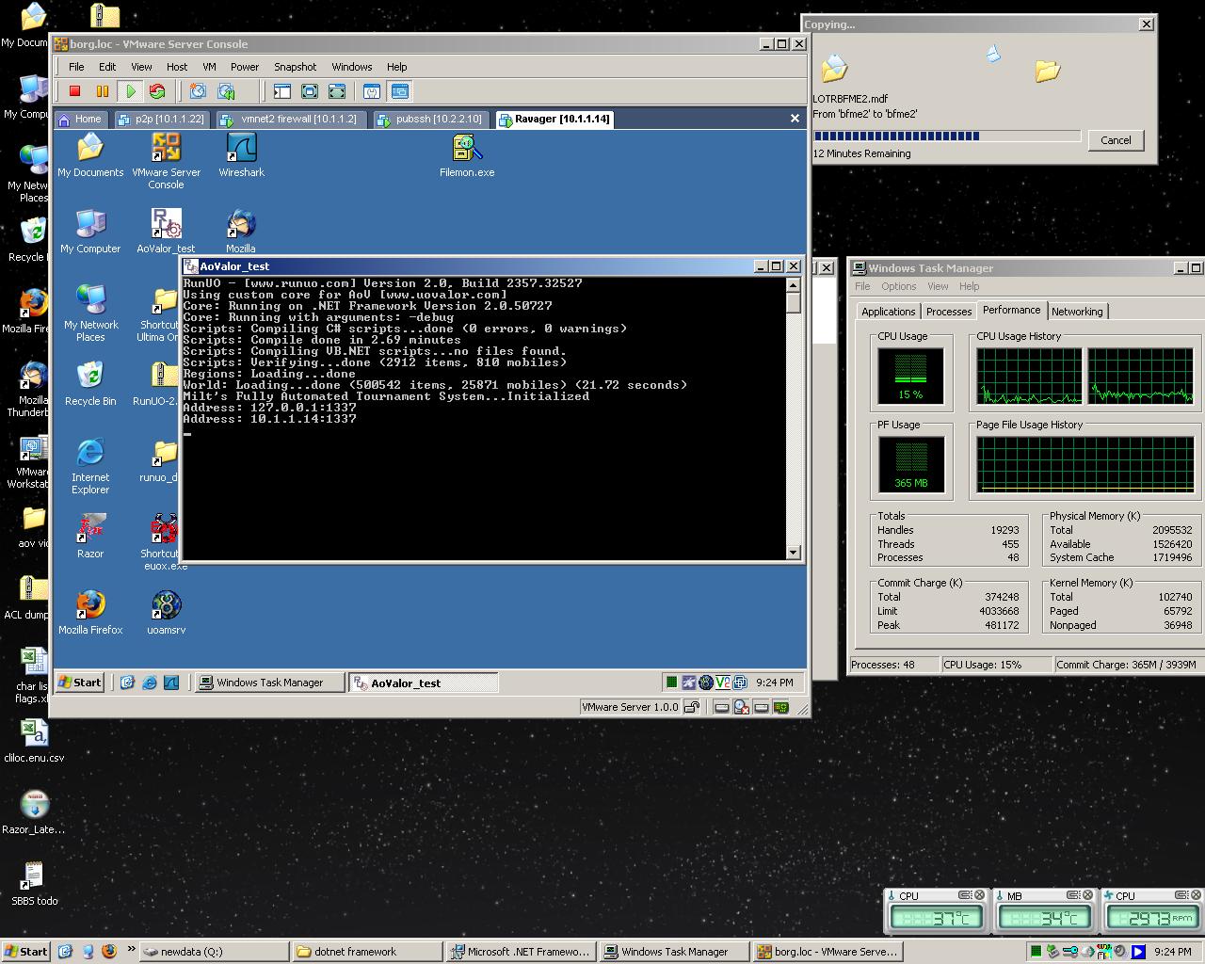
Task: Click the network adapter icon in VMware status bar
Action: pyautogui.click(x=781, y=707)
